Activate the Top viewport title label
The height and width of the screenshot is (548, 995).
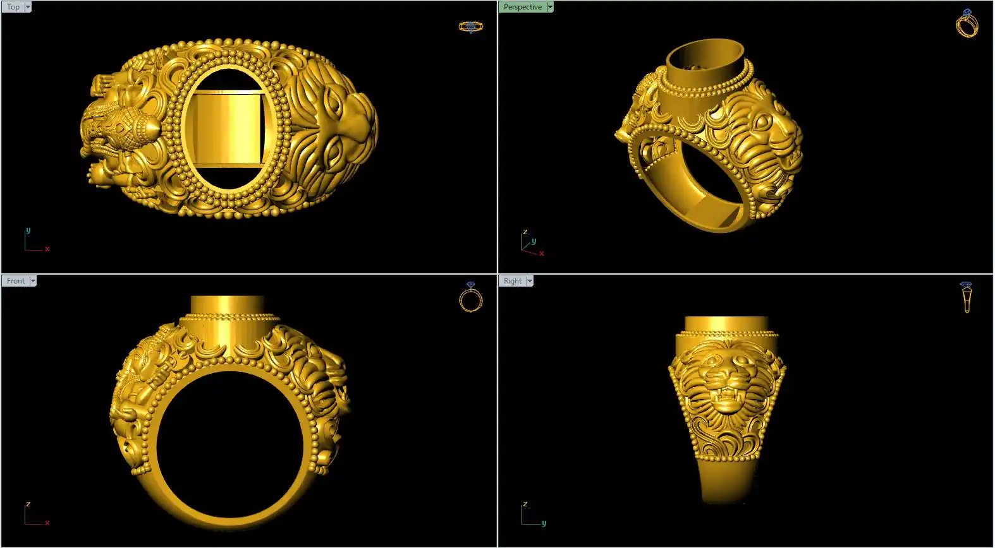[x=13, y=7]
